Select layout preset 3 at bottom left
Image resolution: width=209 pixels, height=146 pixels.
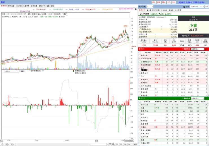tap(6, 144)
